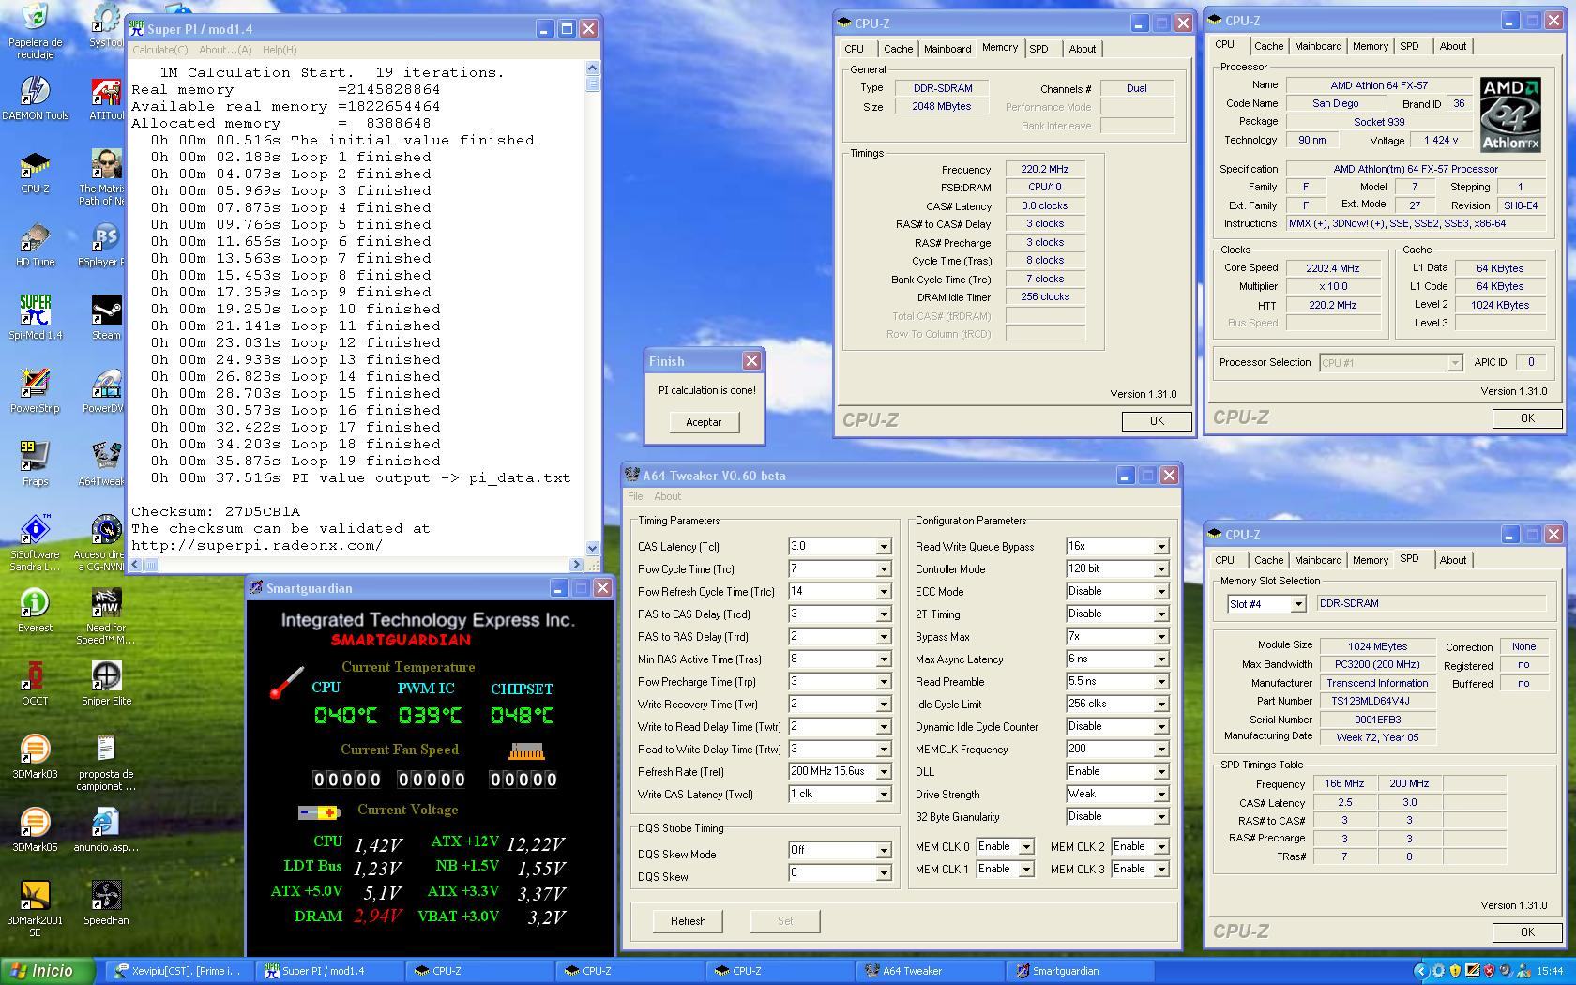Switch to the Mainboard tab in CPU-Z
The height and width of the screenshot is (985, 1576).
pos(947,49)
